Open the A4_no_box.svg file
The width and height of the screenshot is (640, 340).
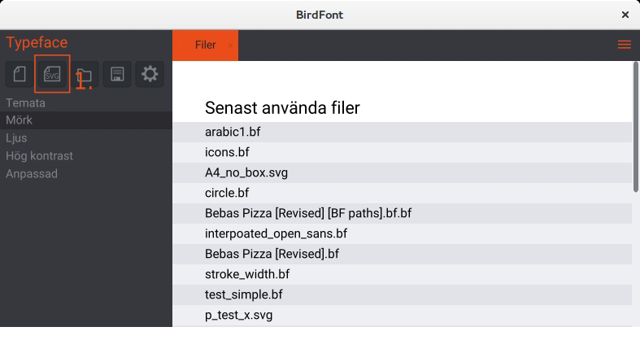[246, 172]
